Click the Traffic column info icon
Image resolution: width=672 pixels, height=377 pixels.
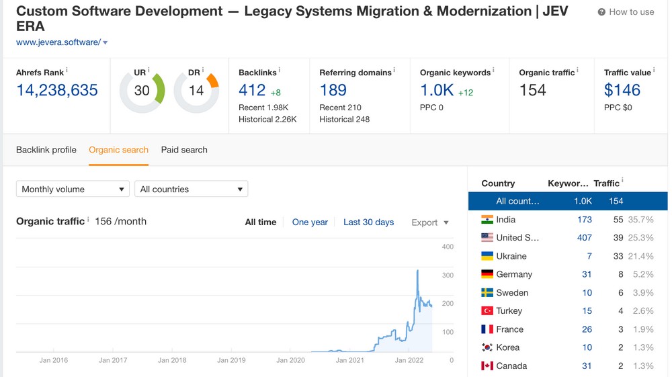(x=622, y=180)
